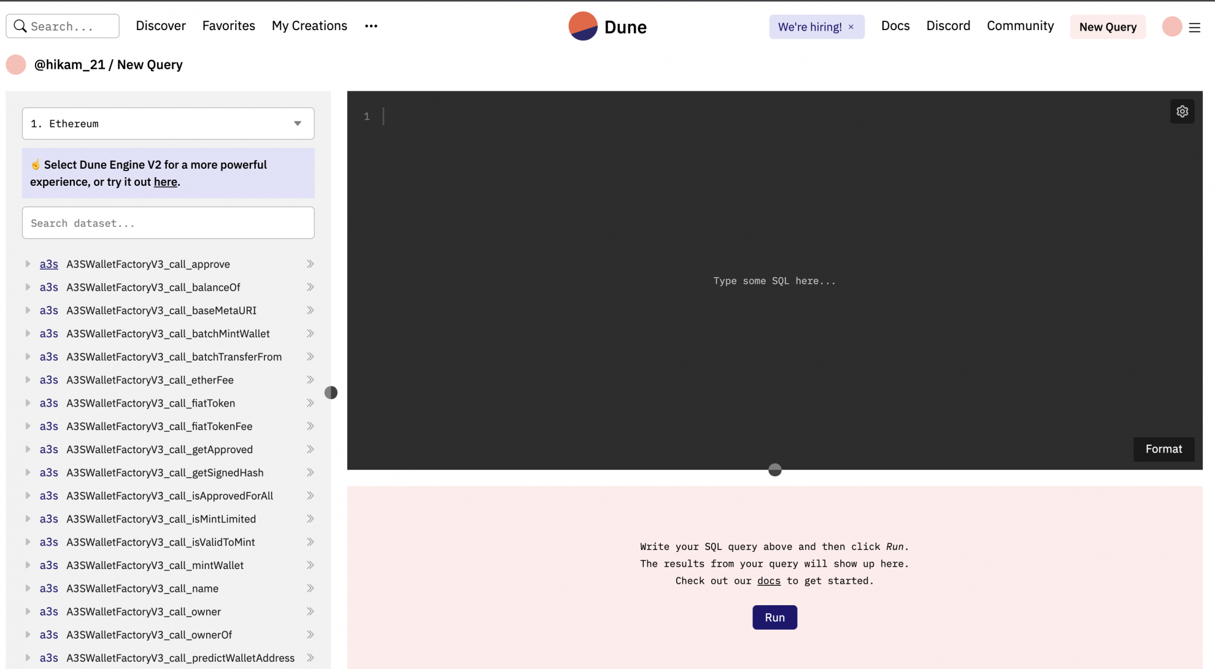Screen dimensions: 1215x669
Task: Go to My Creations
Action: tap(309, 26)
